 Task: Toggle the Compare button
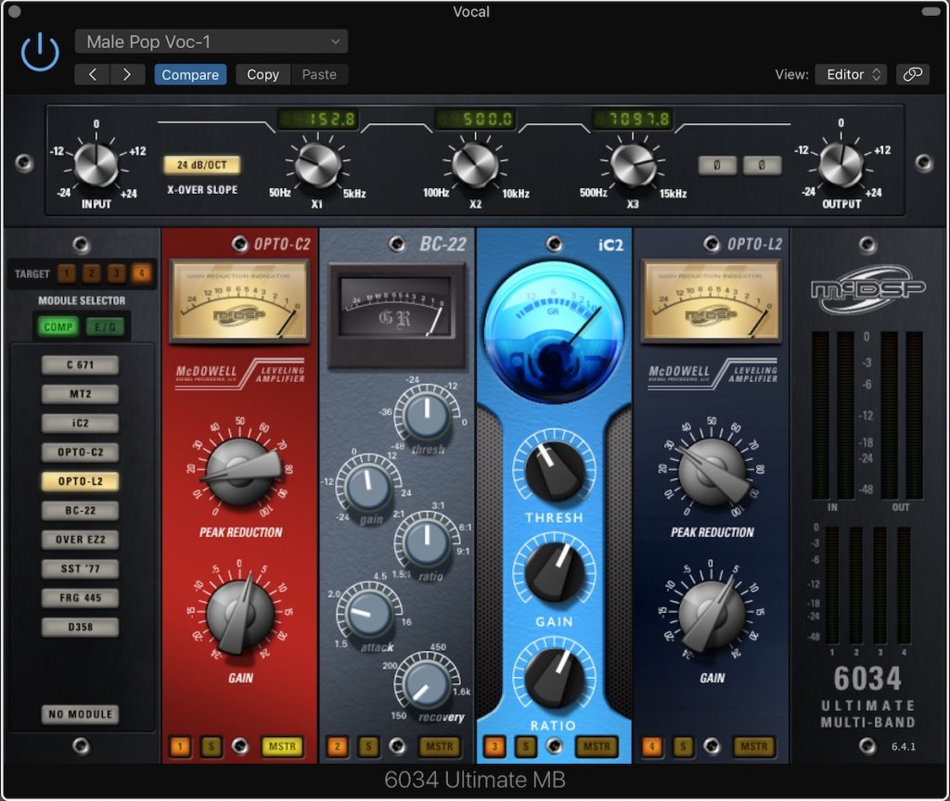pyautogui.click(x=190, y=74)
